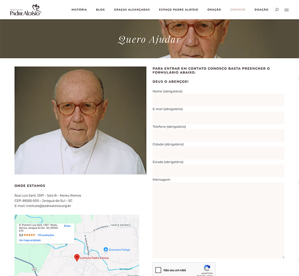Open the História menu item

pos(79,10)
